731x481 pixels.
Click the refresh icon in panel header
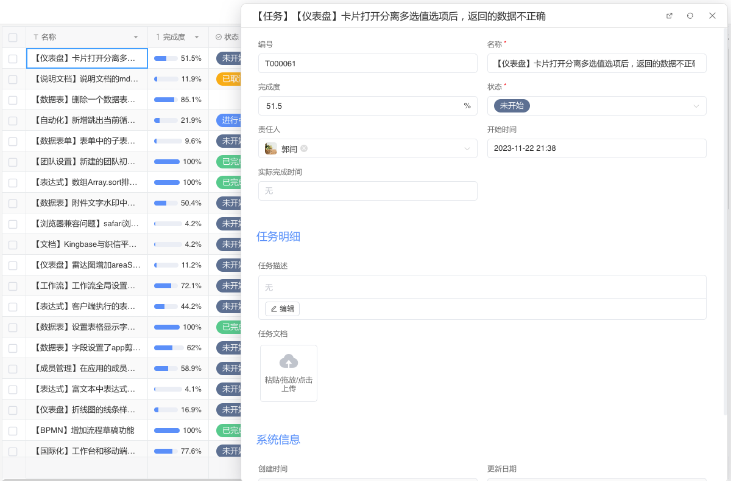(690, 16)
